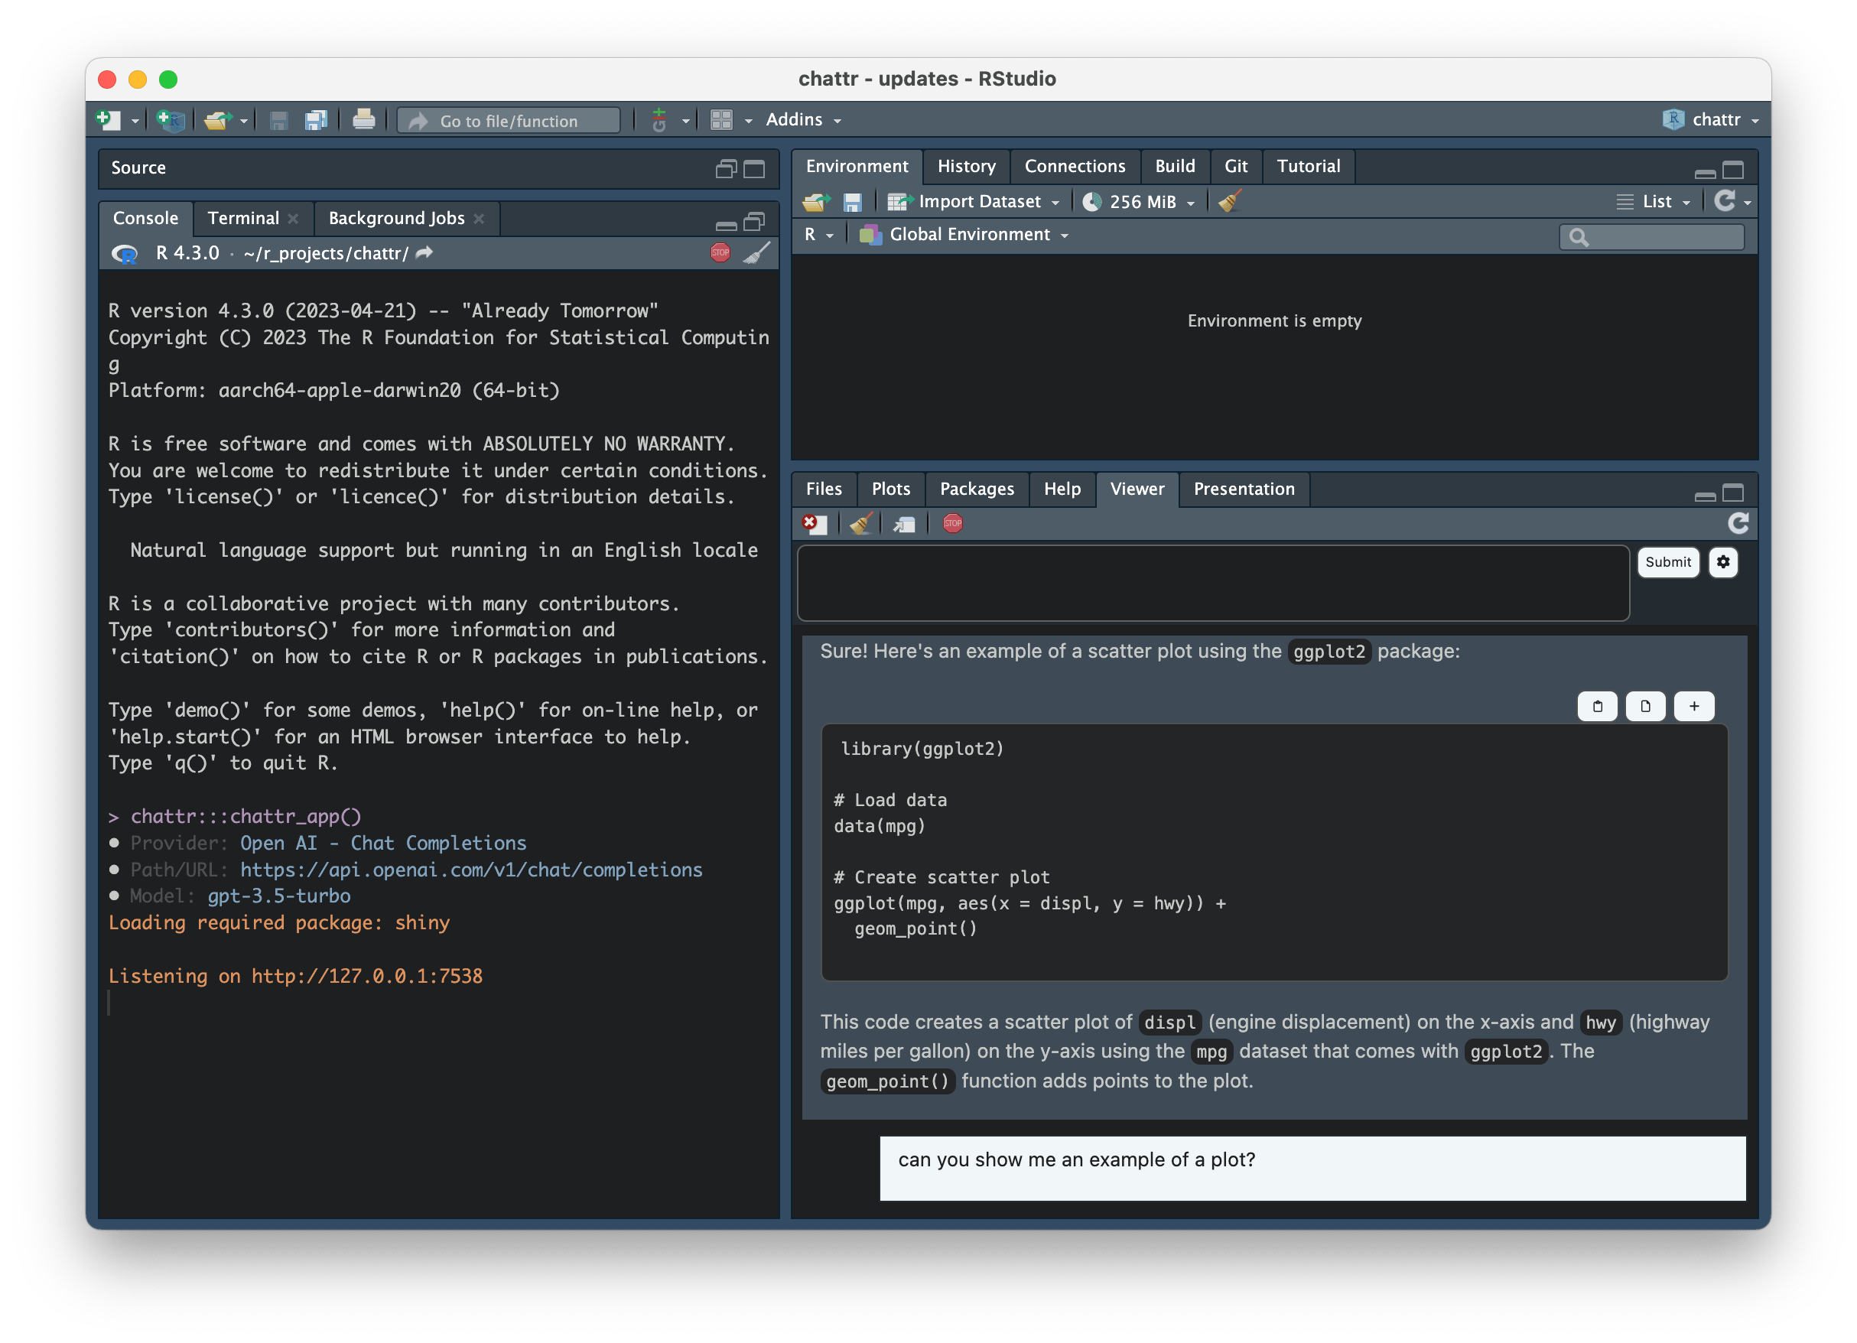Save the current environment workspace
The image size is (1857, 1343).
(x=854, y=201)
